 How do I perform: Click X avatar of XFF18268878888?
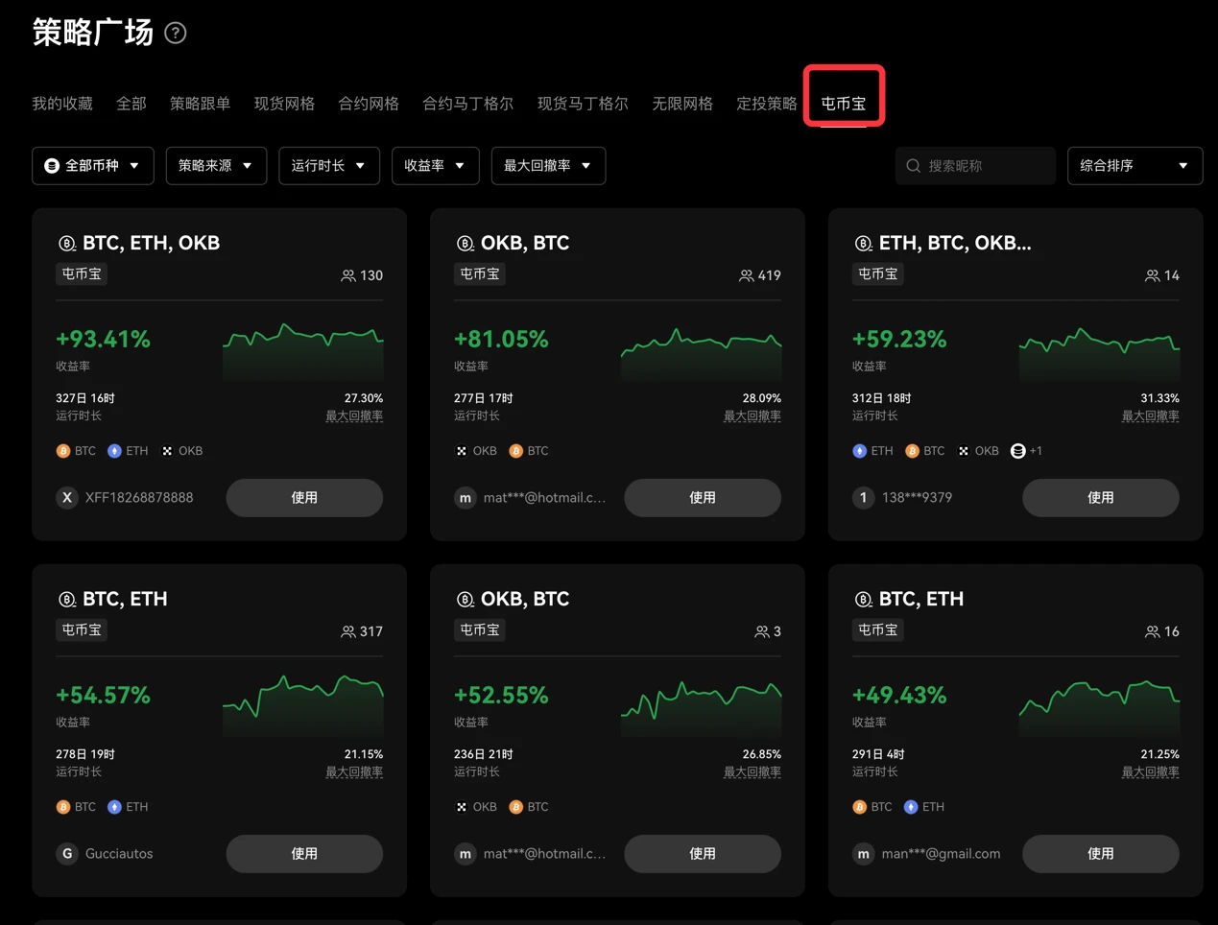pyautogui.click(x=67, y=498)
